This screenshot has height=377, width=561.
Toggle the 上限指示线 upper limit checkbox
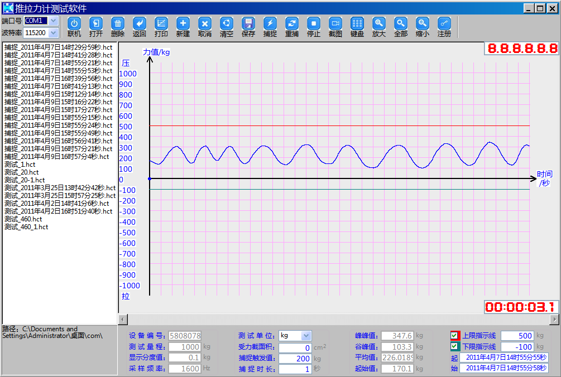coord(454,336)
